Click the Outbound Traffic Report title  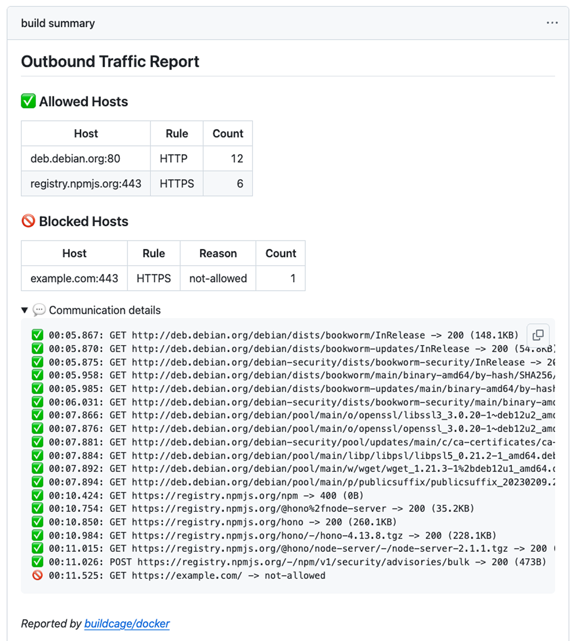coord(110,62)
